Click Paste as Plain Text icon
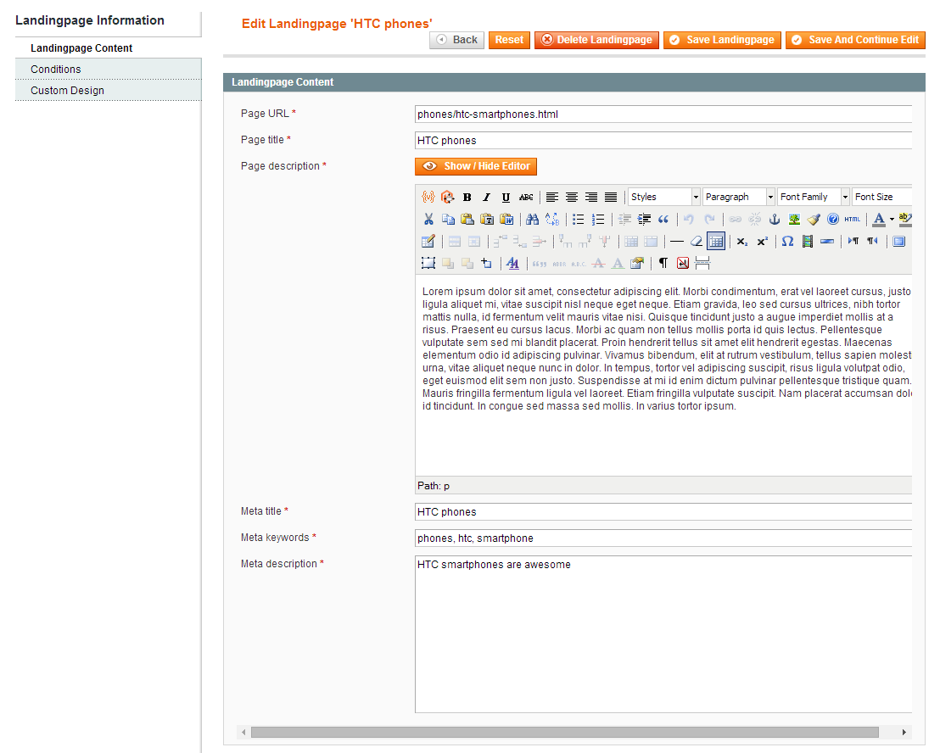 pyautogui.click(x=487, y=220)
